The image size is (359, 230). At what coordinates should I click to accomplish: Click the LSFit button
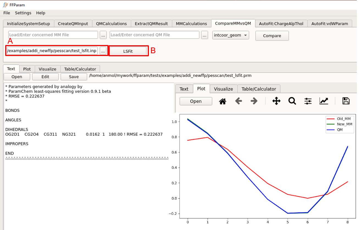[x=128, y=51]
